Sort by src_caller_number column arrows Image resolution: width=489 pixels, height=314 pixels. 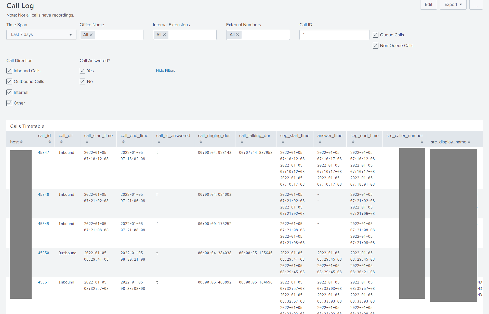[x=422, y=142]
